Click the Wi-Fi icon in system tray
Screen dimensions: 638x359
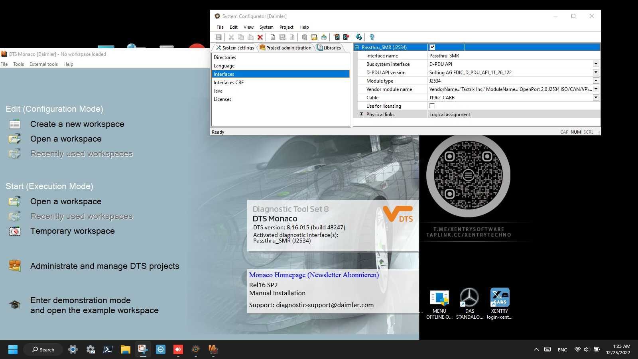click(577, 349)
